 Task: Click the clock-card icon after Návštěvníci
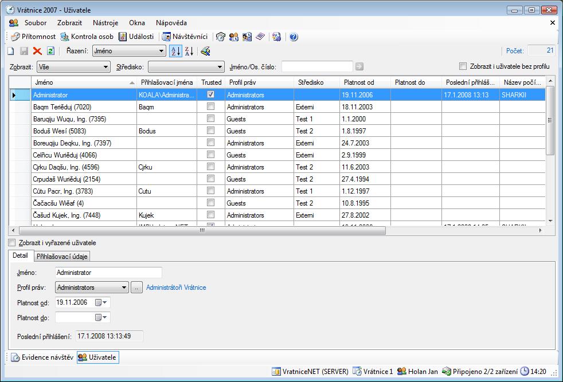point(221,37)
